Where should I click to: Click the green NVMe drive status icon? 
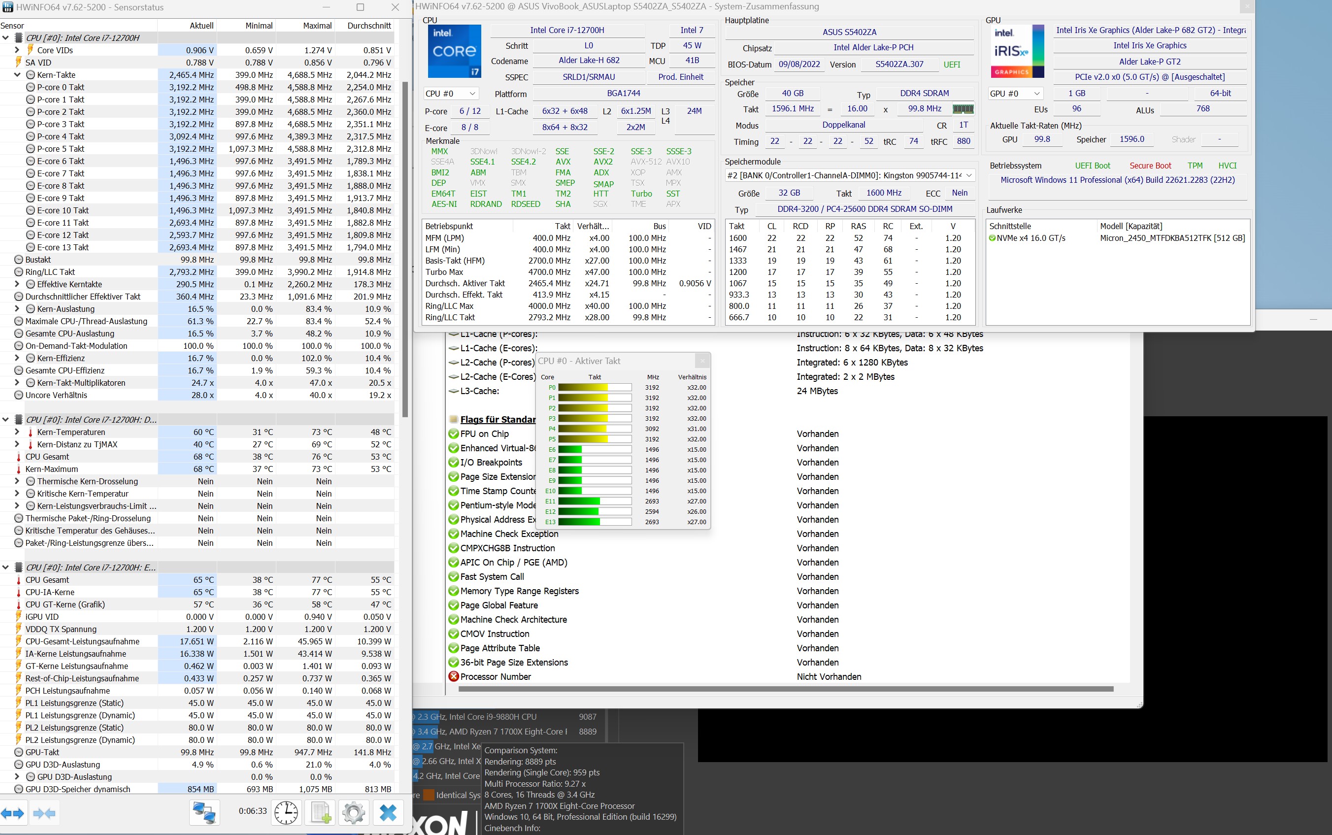[993, 238]
